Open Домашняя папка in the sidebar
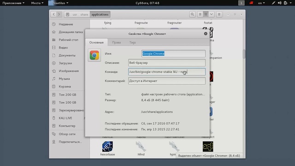Image resolution: width=295 pixels, height=166 pixels. 71,32
